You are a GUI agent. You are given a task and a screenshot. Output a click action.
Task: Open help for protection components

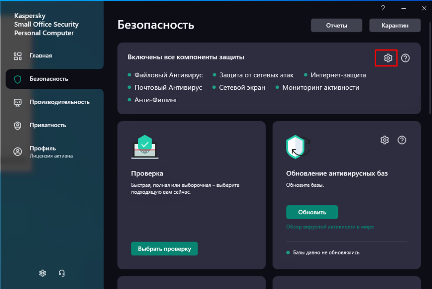(405, 58)
